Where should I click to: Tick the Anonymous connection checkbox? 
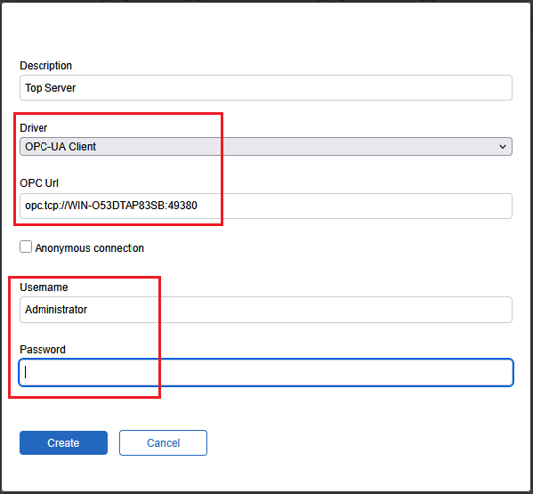[x=26, y=247]
